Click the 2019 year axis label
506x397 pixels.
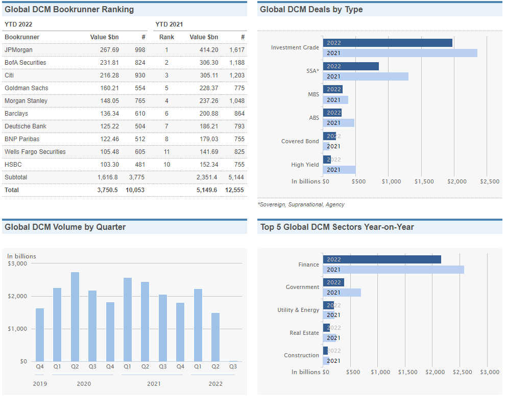coord(40,384)
